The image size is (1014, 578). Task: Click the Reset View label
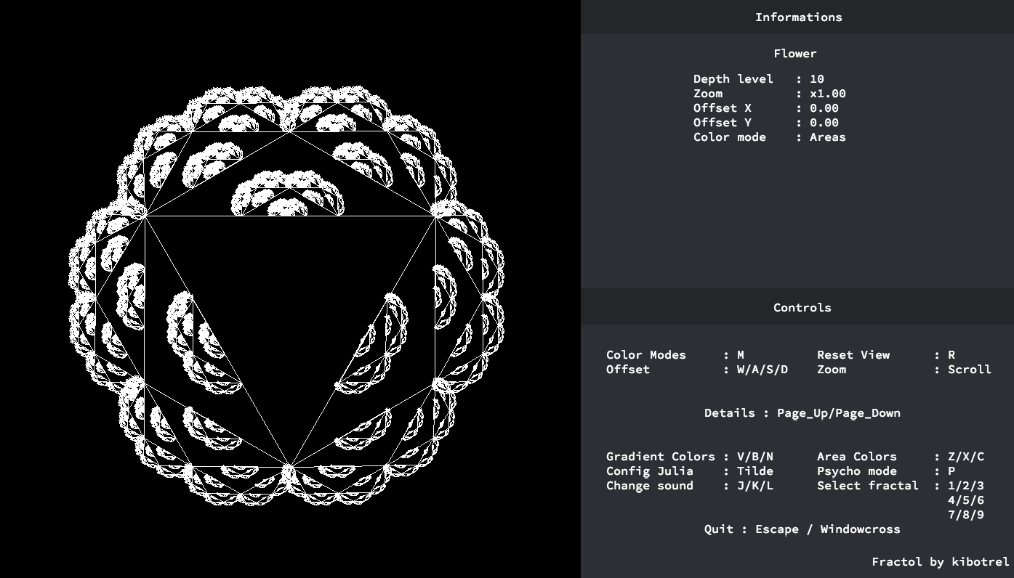click(x=853, y=354)
